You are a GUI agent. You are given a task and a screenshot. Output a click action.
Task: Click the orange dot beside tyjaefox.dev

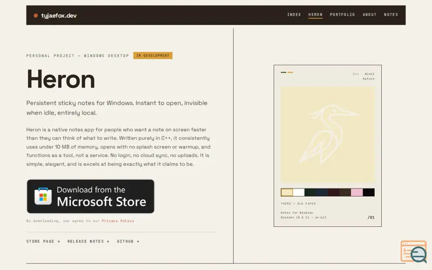click(36, 16)
